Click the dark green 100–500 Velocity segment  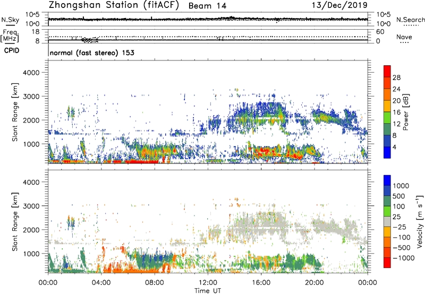click(x=387, y=201)
